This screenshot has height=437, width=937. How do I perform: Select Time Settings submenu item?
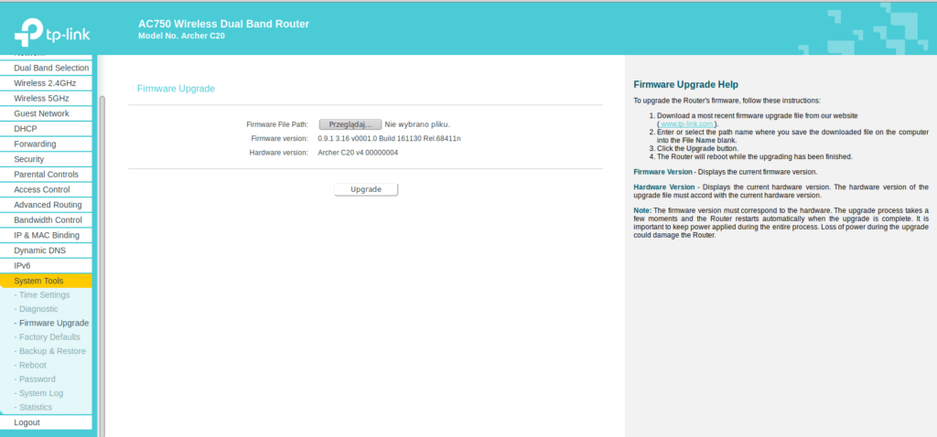point(44,295)
